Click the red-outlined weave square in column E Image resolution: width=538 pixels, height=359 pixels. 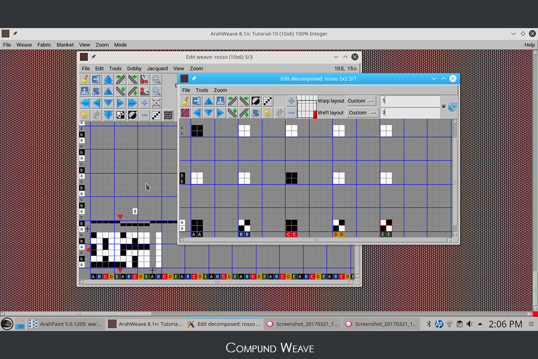(386, 225)
